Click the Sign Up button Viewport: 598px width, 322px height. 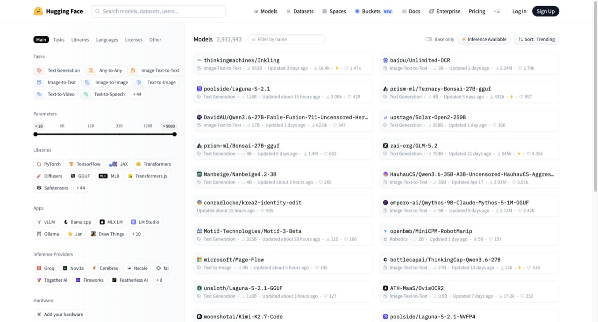point(545,11)
